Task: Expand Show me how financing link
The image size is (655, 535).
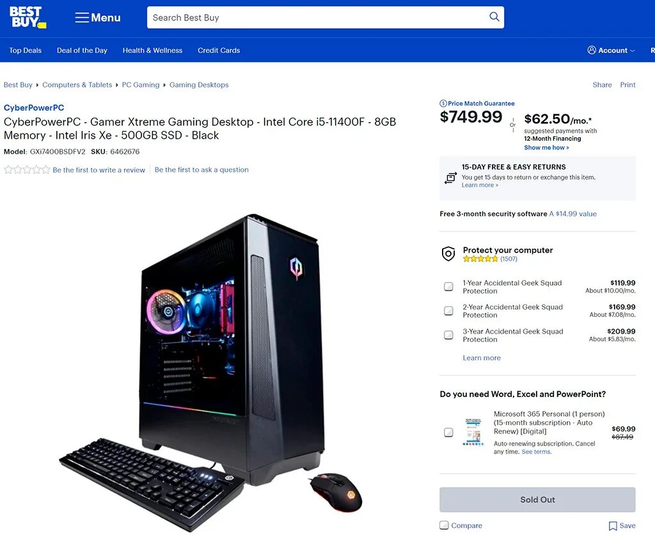Action: tap(546, 148)
